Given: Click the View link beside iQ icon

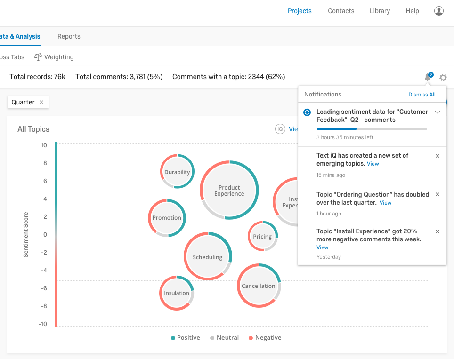Looking at the screenshot, I should click(293, 129).
